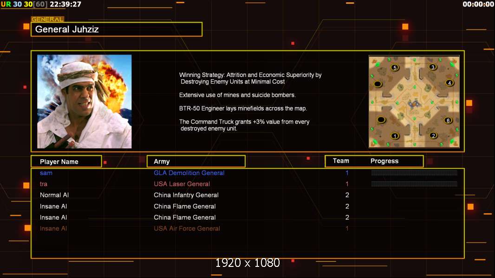495x278 pixels.
Task: Click the yellow GENERAL label tab
Action: click(47, 19)
